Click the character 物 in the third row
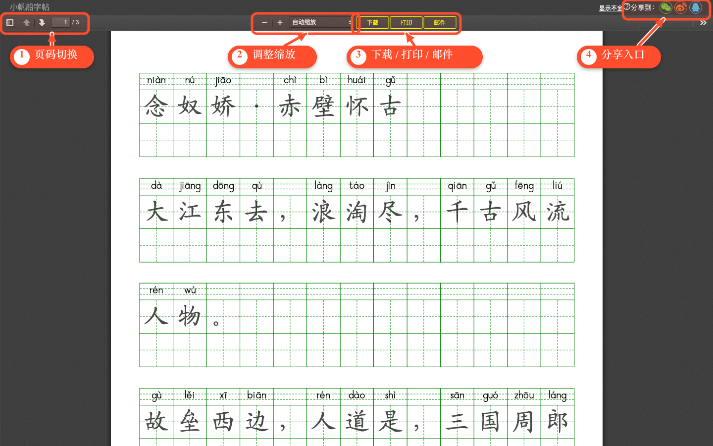 coord(190,316)
